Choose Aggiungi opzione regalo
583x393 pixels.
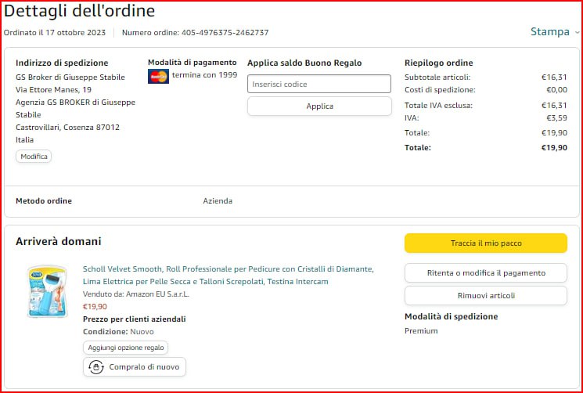click(x=125, y=348)
